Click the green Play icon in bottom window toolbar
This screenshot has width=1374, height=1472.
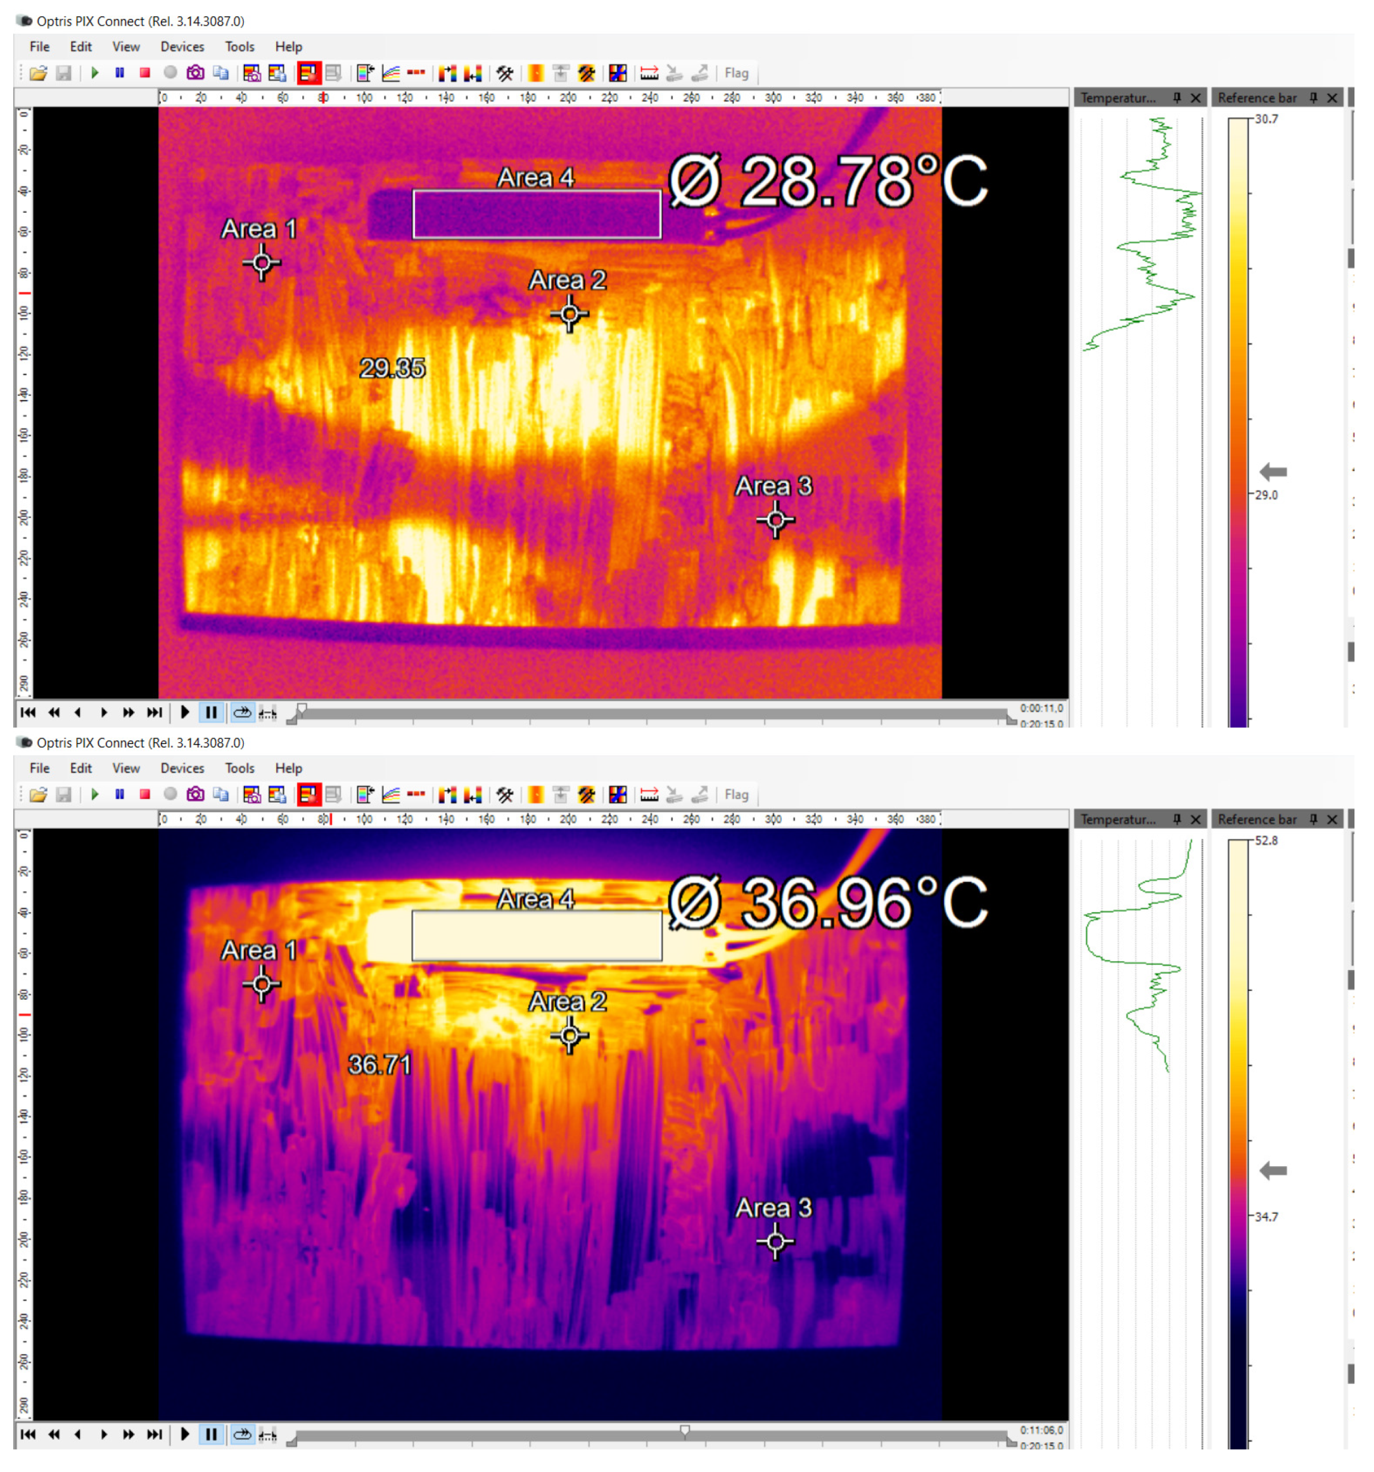pyautogui.click(x=95, y=794)
